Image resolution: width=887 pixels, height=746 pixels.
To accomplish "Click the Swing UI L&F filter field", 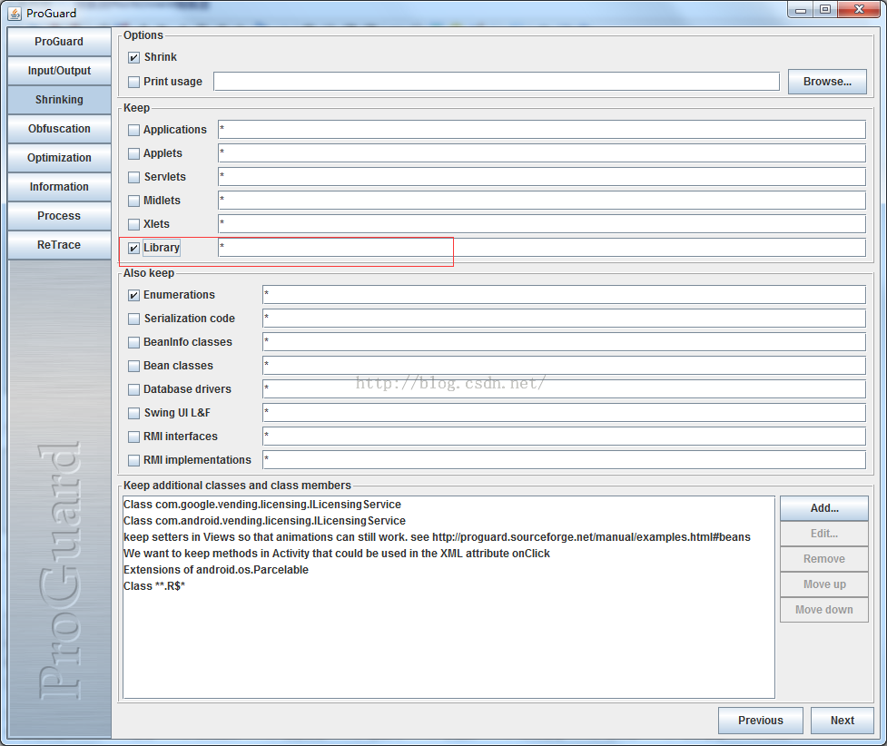I will tap(564, 413).
